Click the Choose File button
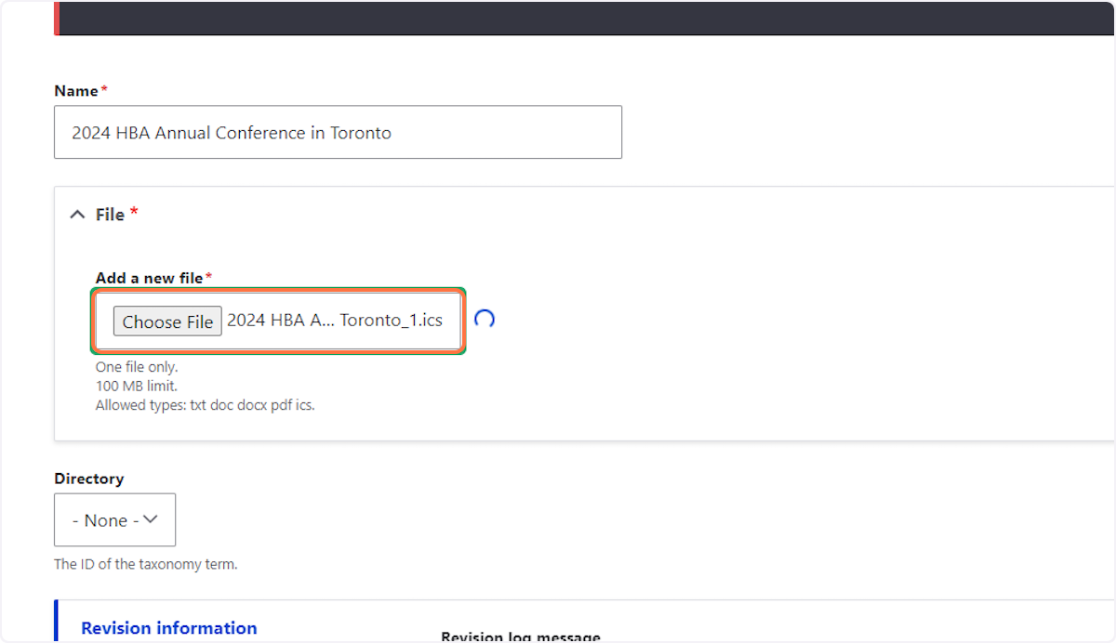1116x643 pixels. click(167, 321)
